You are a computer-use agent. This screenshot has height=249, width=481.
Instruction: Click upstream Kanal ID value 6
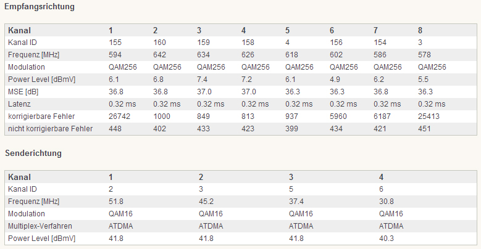381,189
